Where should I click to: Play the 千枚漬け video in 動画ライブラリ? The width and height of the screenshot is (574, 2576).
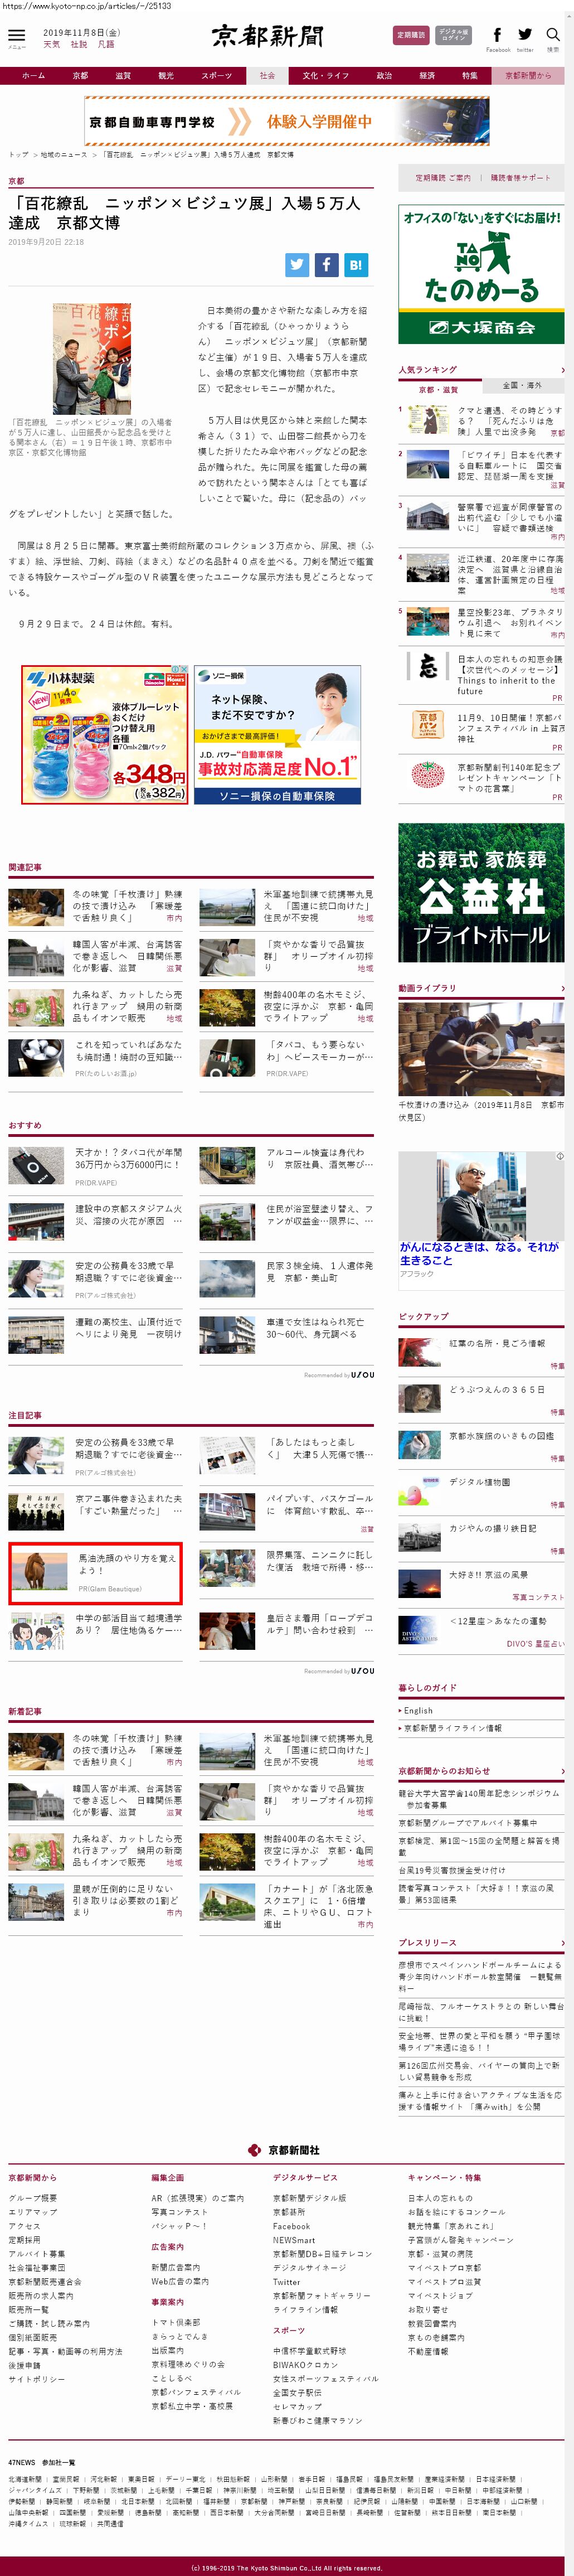point(481,1049)
